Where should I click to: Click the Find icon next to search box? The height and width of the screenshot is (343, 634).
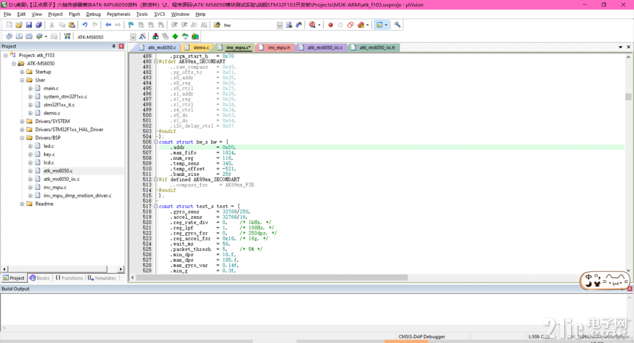click(x=289, y=25)
